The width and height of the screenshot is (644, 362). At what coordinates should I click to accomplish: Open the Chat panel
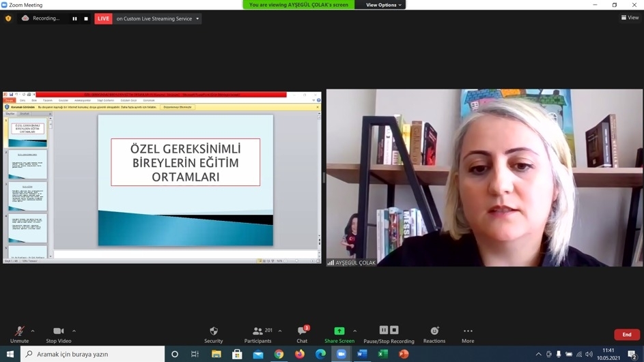[303, 335]
